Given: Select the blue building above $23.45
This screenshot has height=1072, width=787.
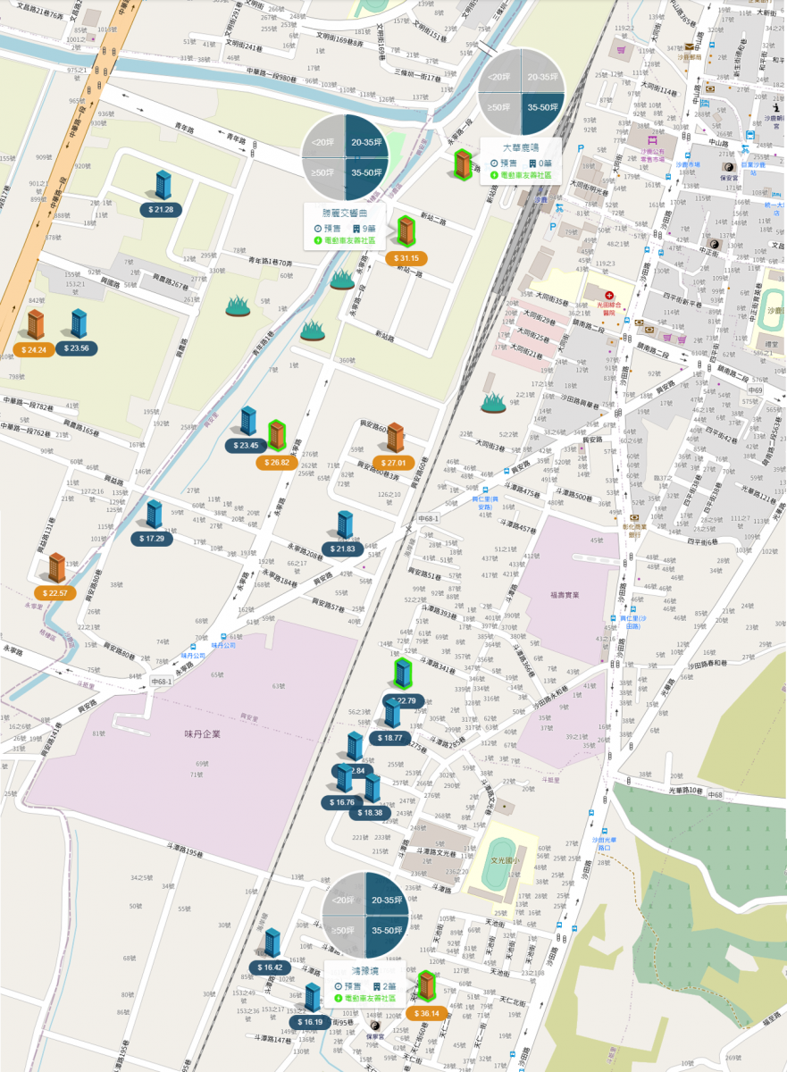Looking at the screenshot, I should 248,422.
